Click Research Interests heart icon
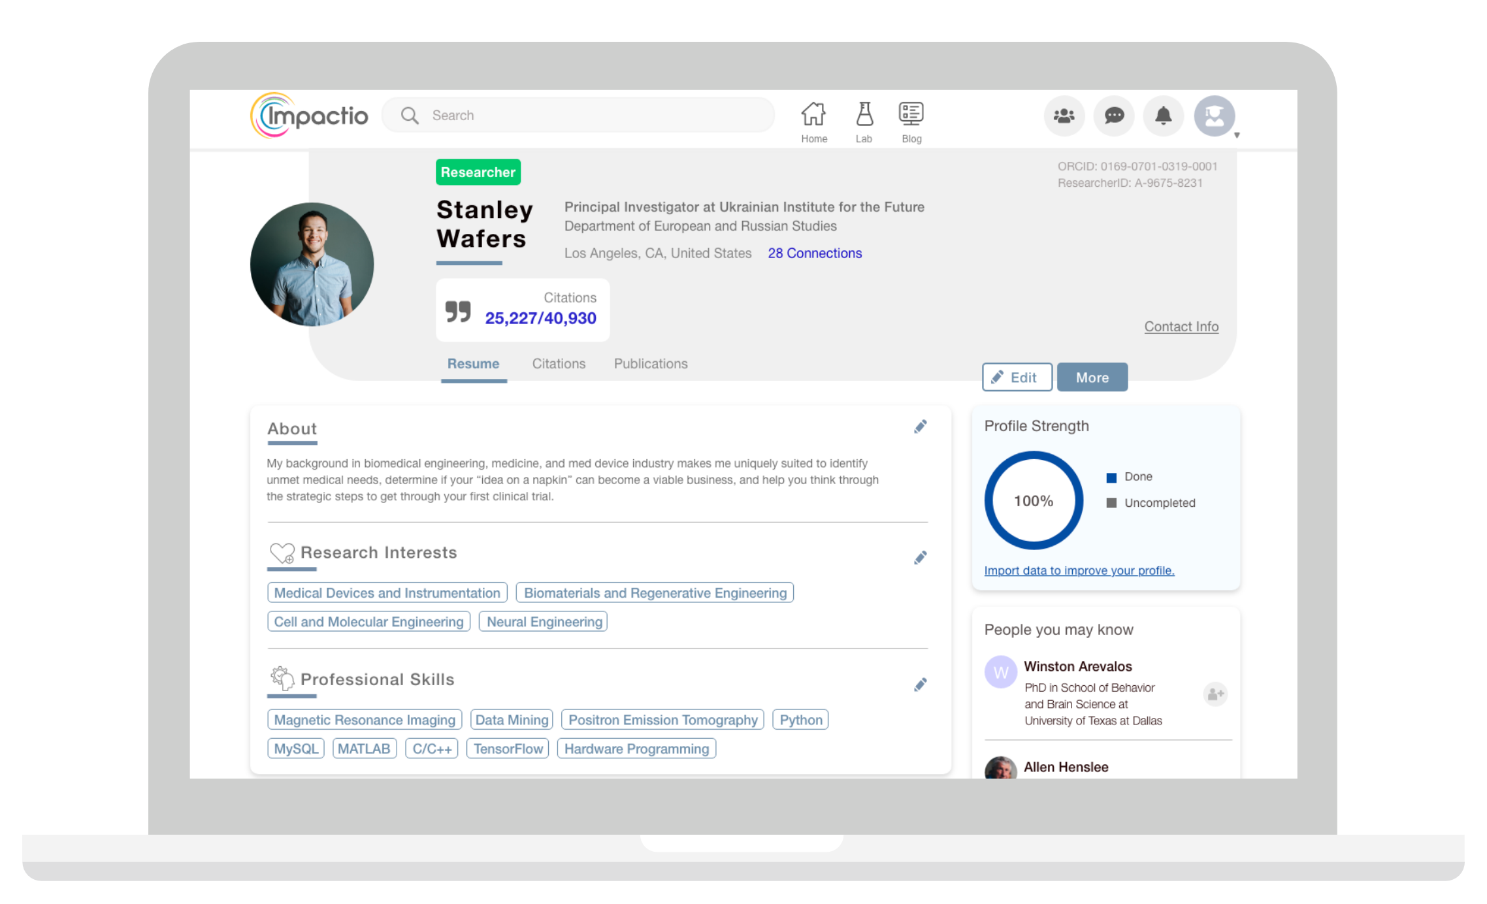This screenshot has height=904, width=1487. click(282, 553)
